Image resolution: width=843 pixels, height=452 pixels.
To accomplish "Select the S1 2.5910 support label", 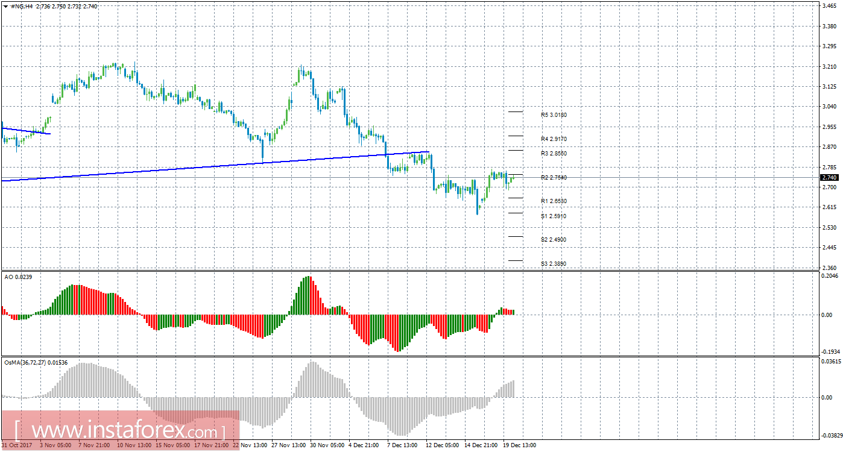I will (x=553, y=216).
